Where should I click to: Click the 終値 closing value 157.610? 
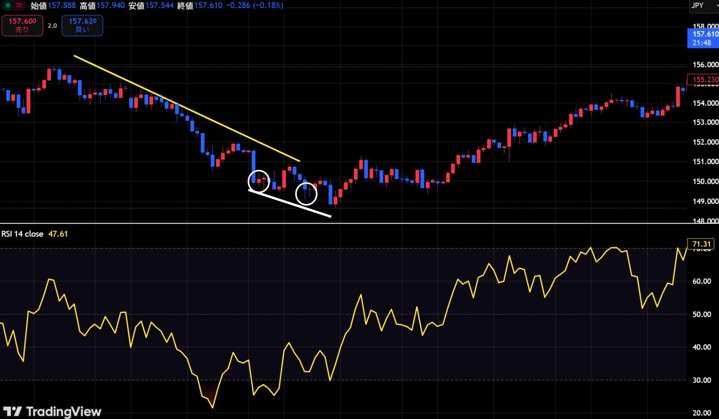(208, 6)
